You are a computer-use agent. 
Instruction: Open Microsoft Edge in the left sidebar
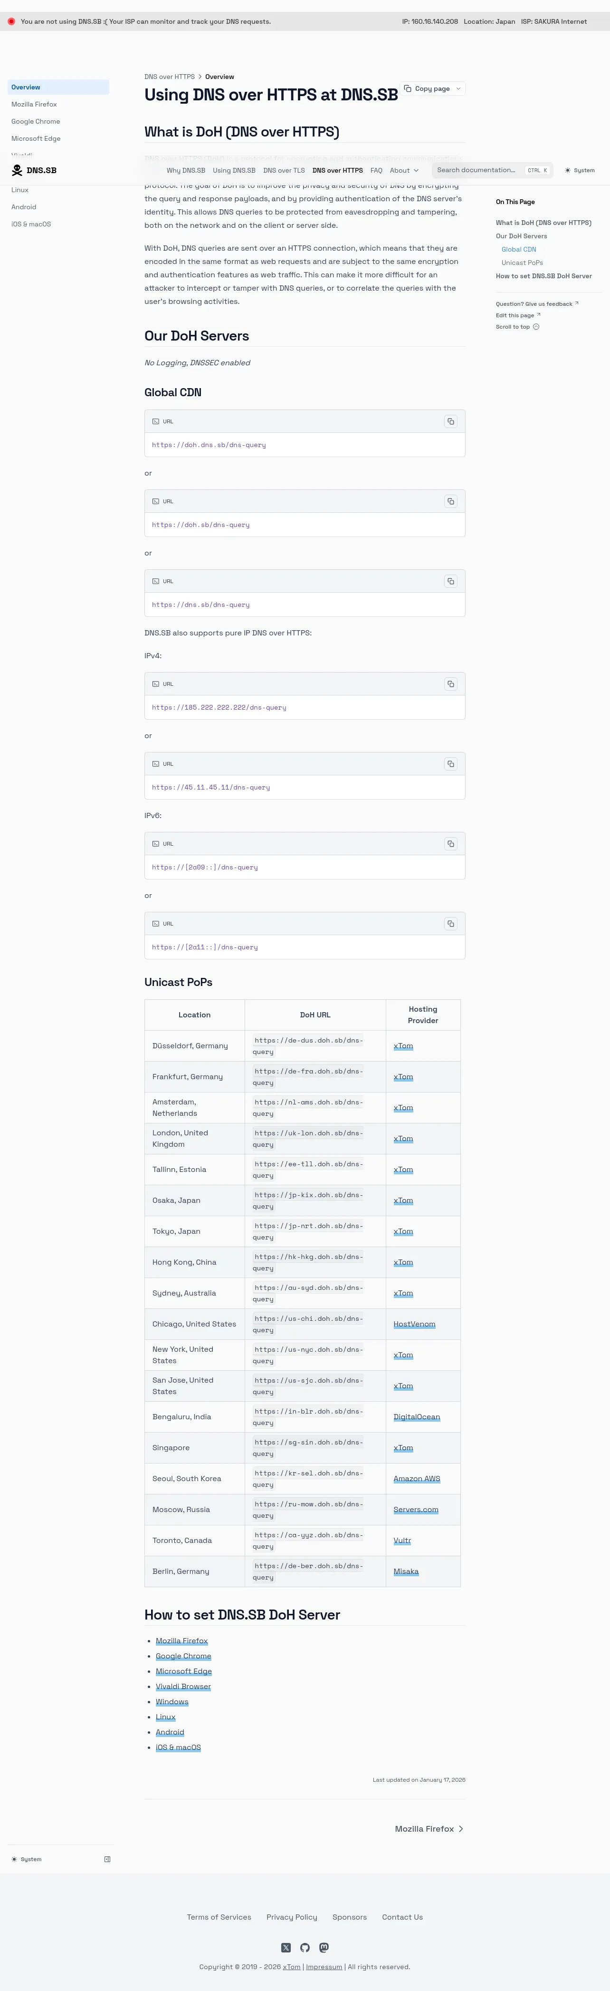(58, 138)
